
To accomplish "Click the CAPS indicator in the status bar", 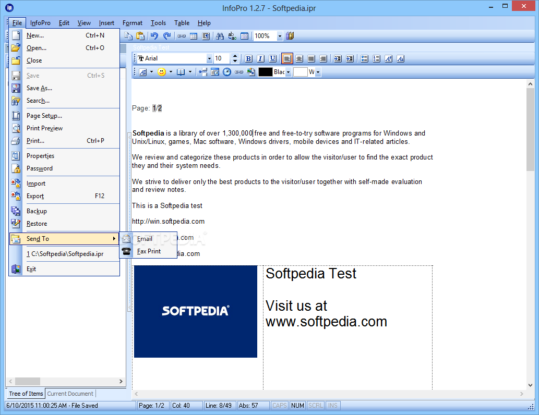I will [x=280, y=406].
